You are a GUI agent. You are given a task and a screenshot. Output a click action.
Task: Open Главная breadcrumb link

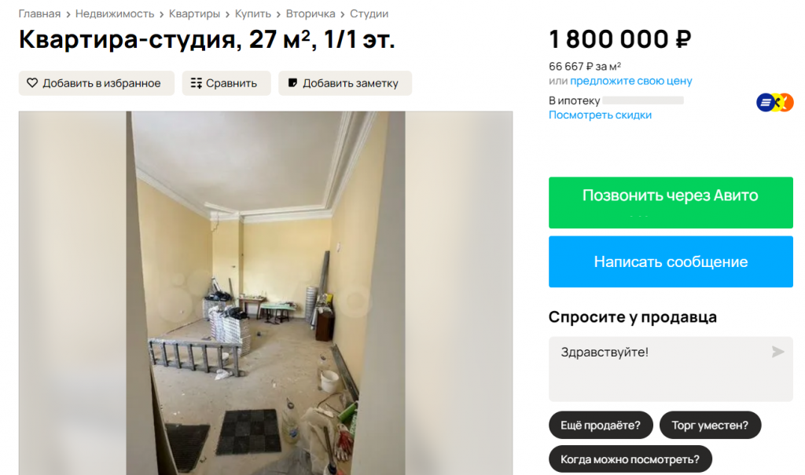coord(39,14)
